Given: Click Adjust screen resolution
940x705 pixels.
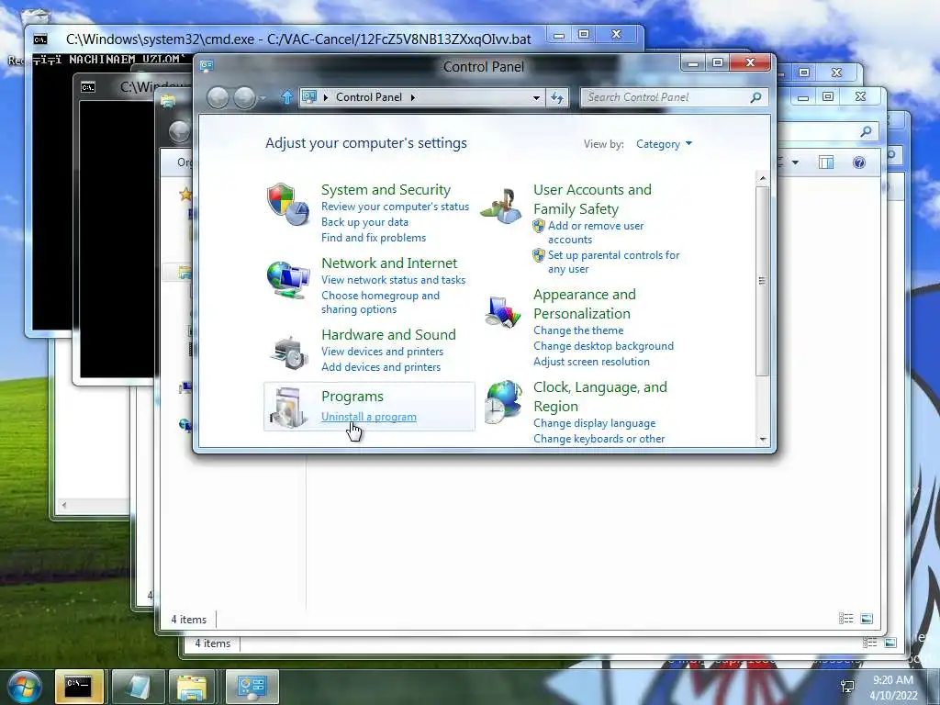Looking at the screenshot, I should [x=591, y=362].
